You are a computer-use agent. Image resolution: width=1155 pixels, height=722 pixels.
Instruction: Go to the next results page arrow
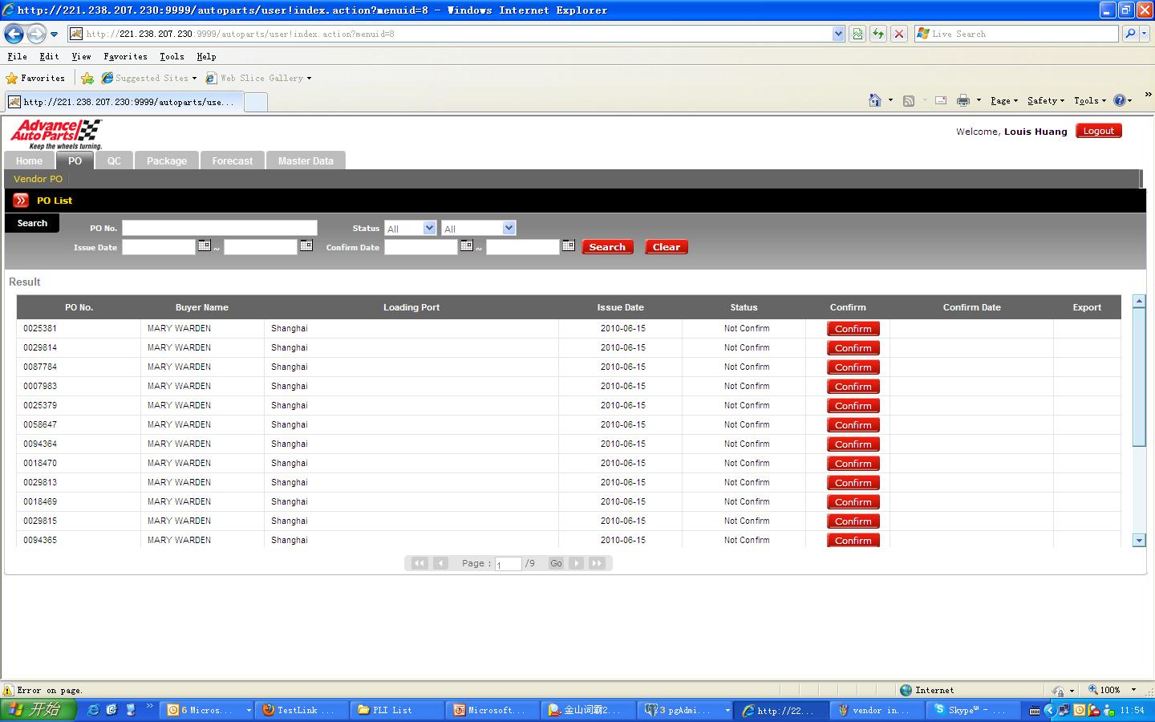[x=576, y=563]
